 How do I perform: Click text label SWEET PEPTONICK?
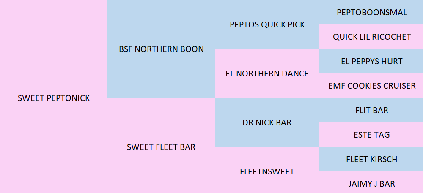point(54,98)
